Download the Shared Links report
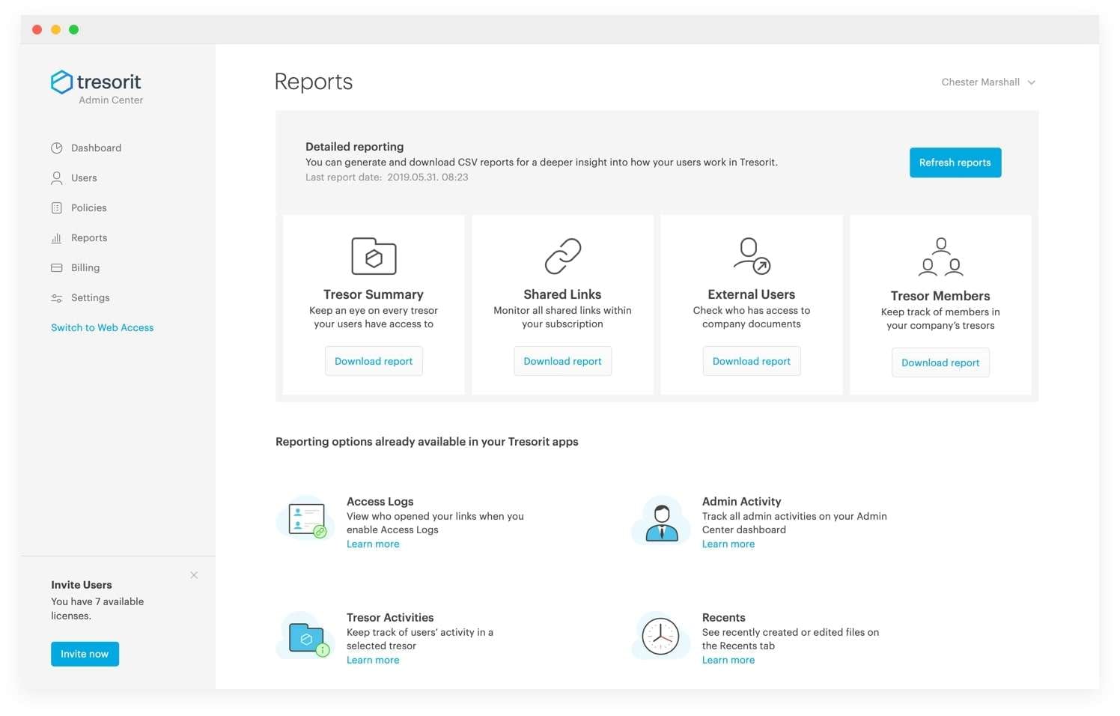 [563, 361]
